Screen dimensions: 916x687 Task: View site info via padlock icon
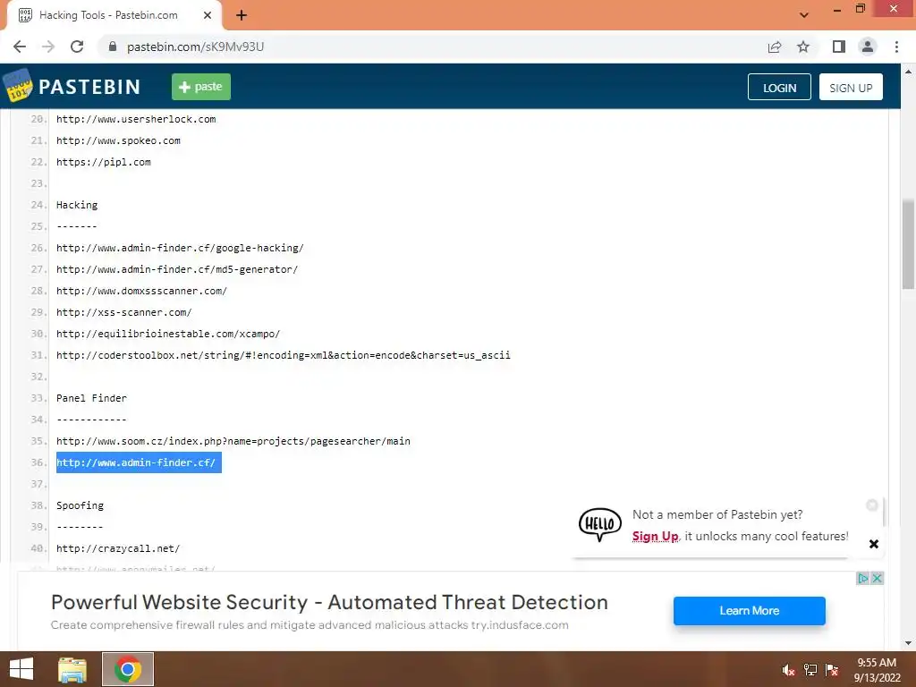pyautogui.click(x=113, y=47)
